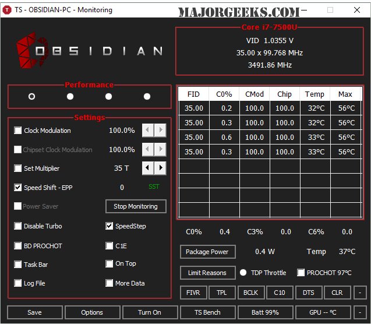Open the TPL power limits
Screen dimensions: 371x324
pos(222,293)
